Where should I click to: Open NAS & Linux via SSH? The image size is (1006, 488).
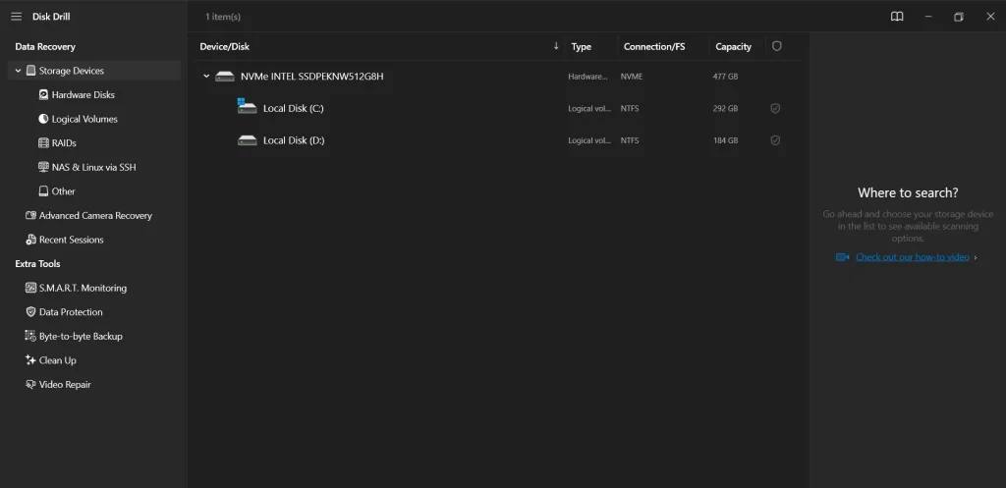click(93, 167)
